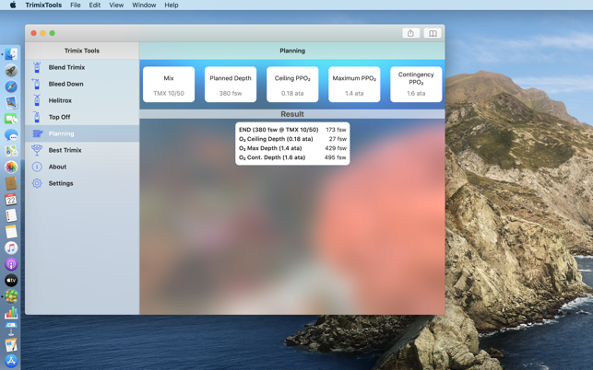Screen dimensions: 593x370
Task: Select the Top Off tank icon
Action: point(37,117)
